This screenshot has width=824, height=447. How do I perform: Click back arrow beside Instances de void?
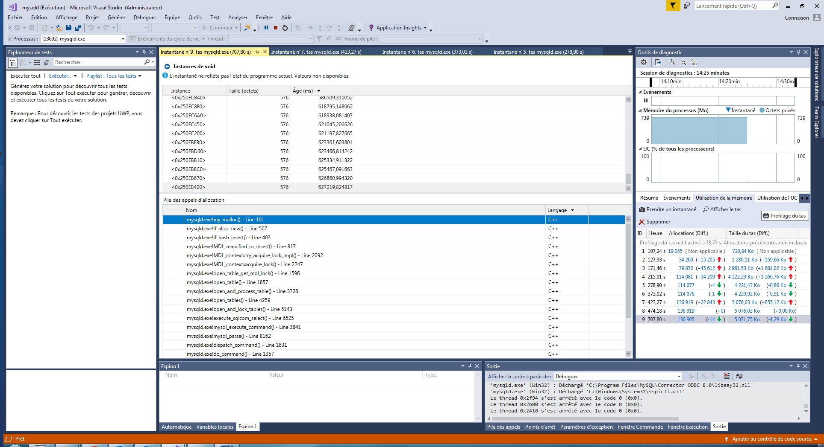(167, 67)
